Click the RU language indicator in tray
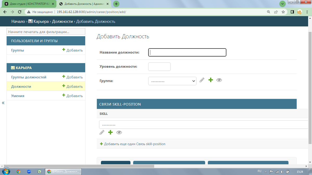This screenshot has width=312, height=175. point(259,171)
